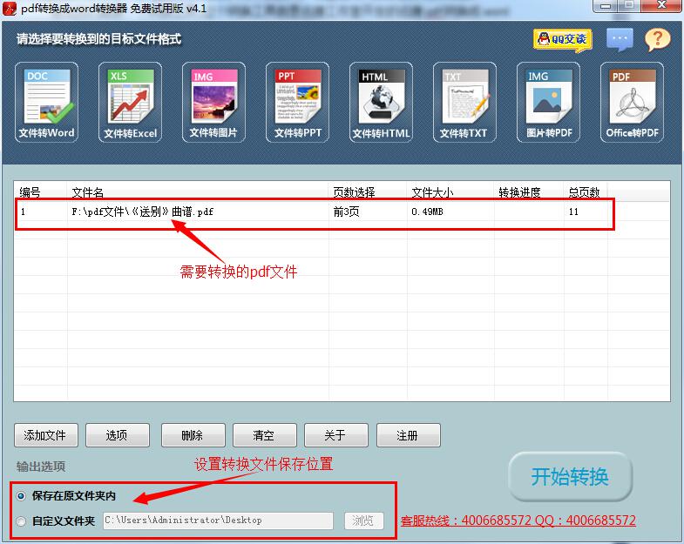
Task: Open the 关于 about button
Action: click(x=335, y=435)
